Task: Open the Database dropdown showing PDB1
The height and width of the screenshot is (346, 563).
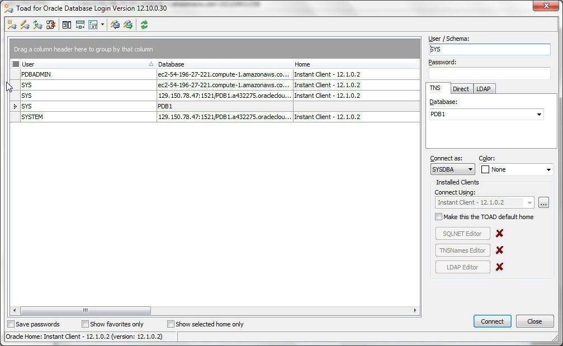Action: 539,115
